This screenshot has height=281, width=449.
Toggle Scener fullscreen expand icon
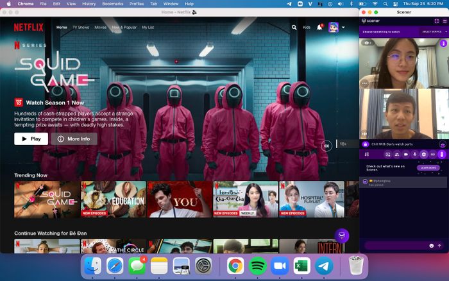(x=437, y=21)
